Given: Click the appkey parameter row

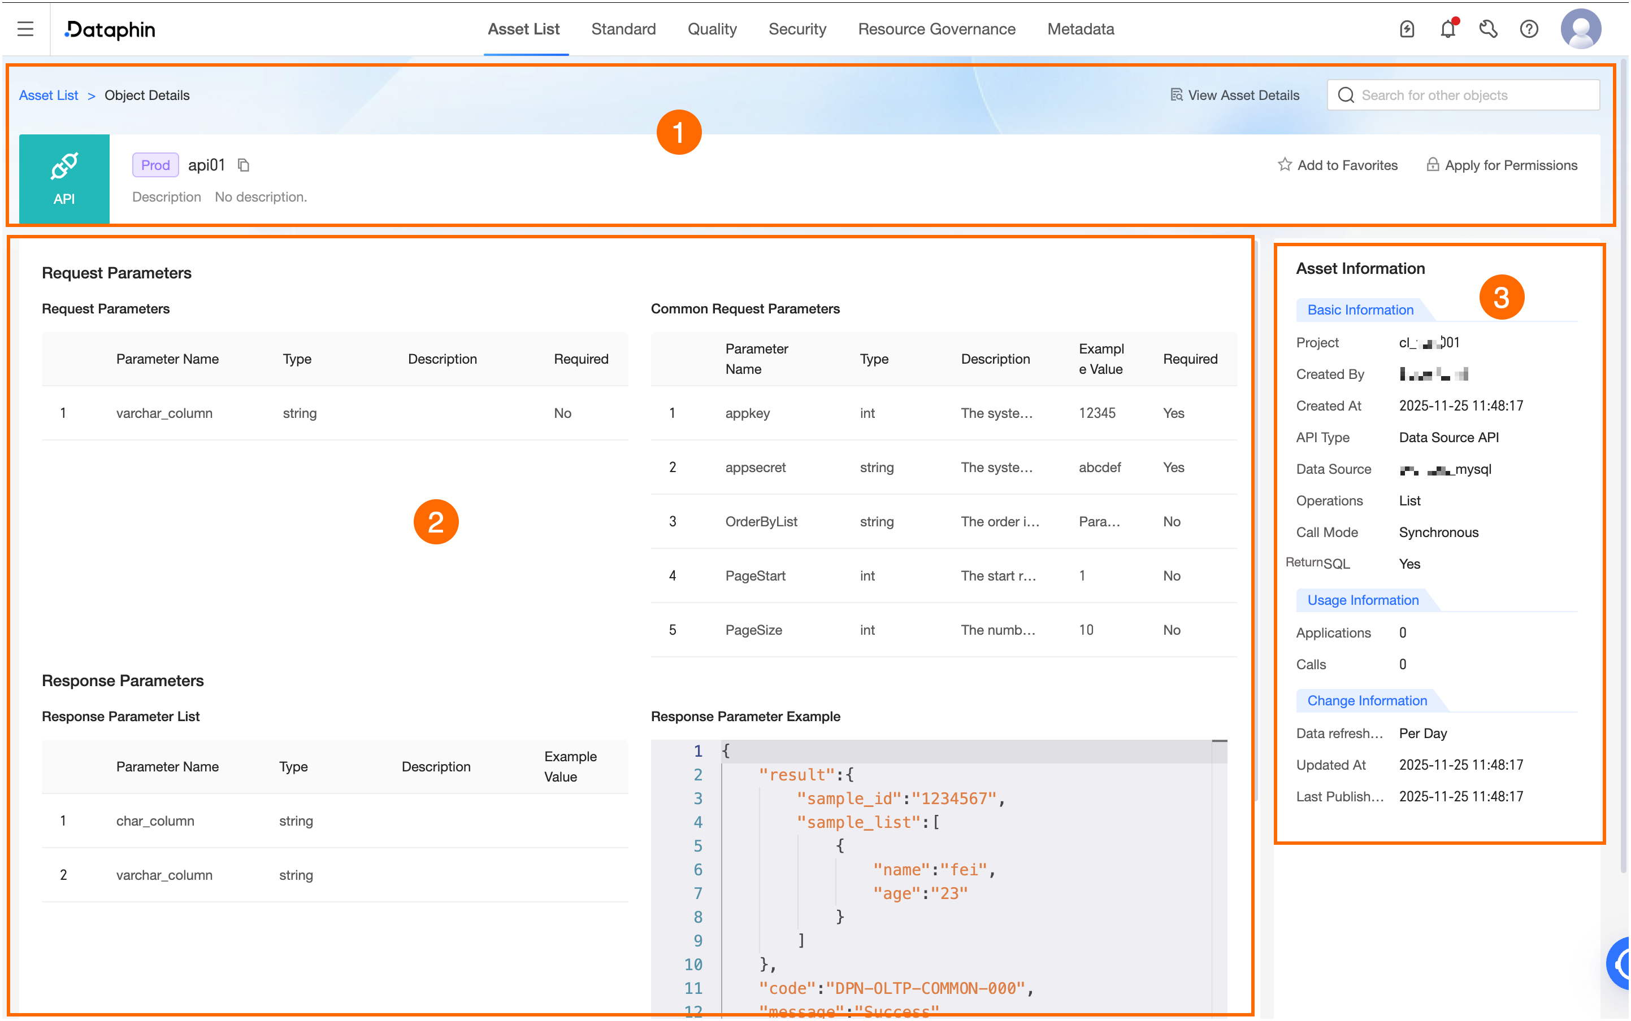Looking at the screenshot, I should (944, 413).
